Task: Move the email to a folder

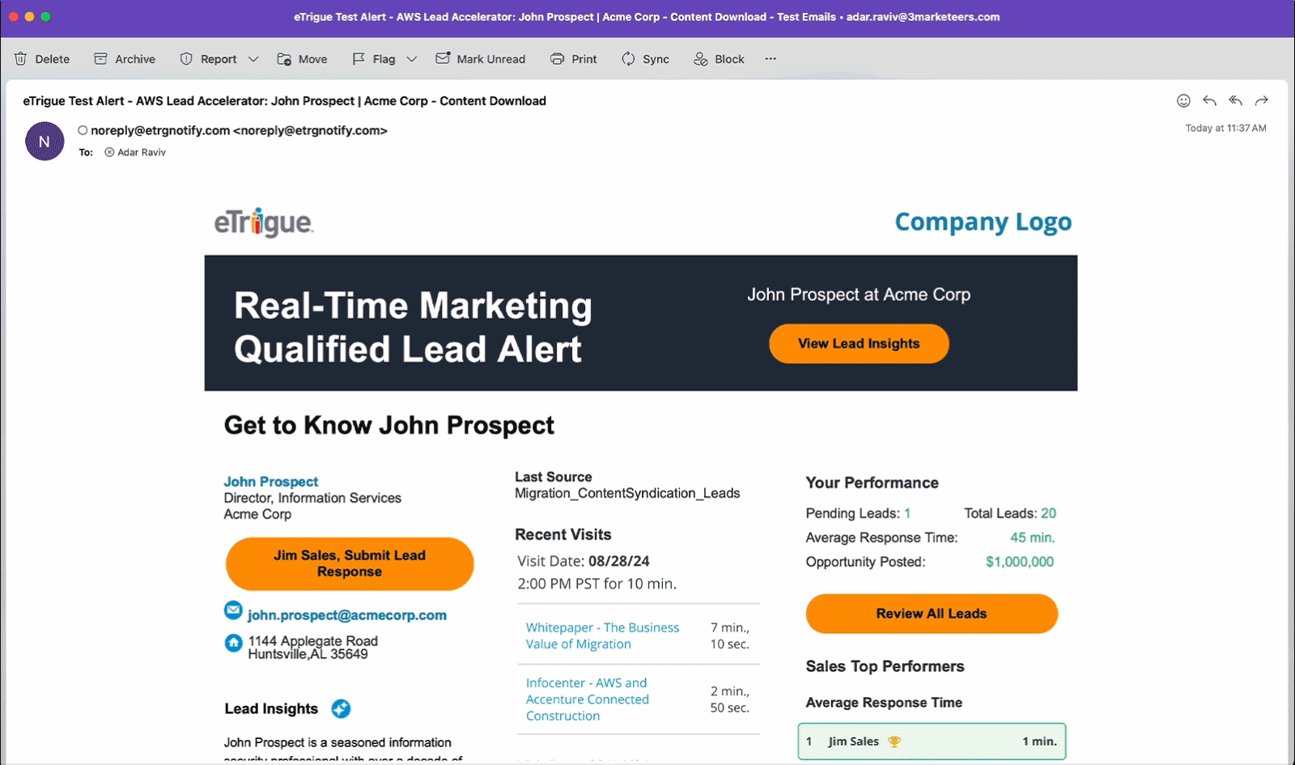Action: pyautogui.click(x=302, y=59)
